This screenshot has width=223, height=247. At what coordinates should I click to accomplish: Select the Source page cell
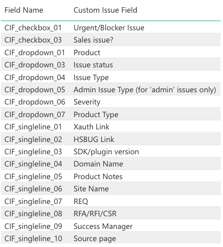click(95, 239)
